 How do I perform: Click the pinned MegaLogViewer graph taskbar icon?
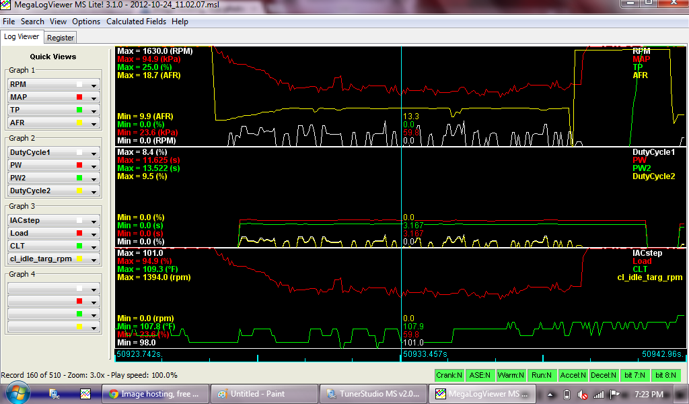(85, 394)
